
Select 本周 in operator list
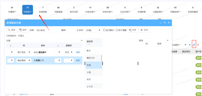(94, 65)
